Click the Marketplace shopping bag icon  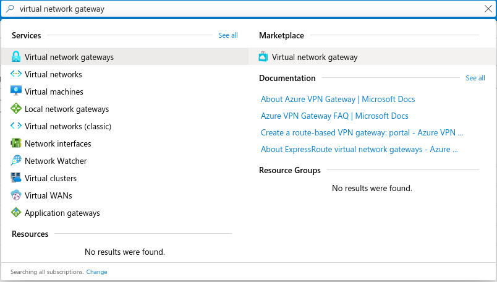point(263,56)
